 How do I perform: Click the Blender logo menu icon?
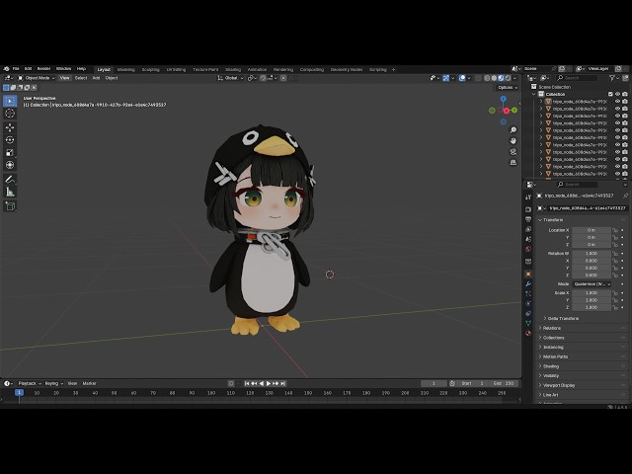pos(6,69)
